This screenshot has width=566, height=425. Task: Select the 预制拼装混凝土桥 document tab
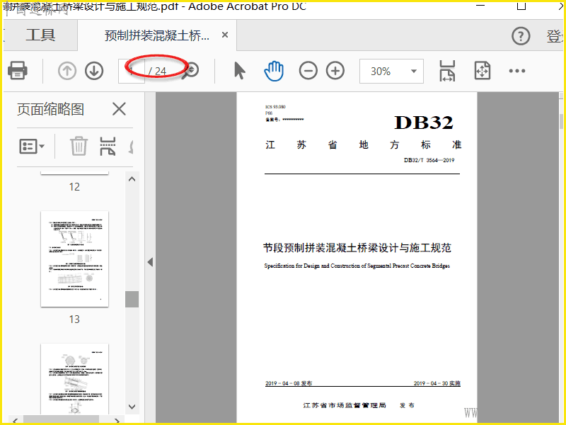(156, 35)
